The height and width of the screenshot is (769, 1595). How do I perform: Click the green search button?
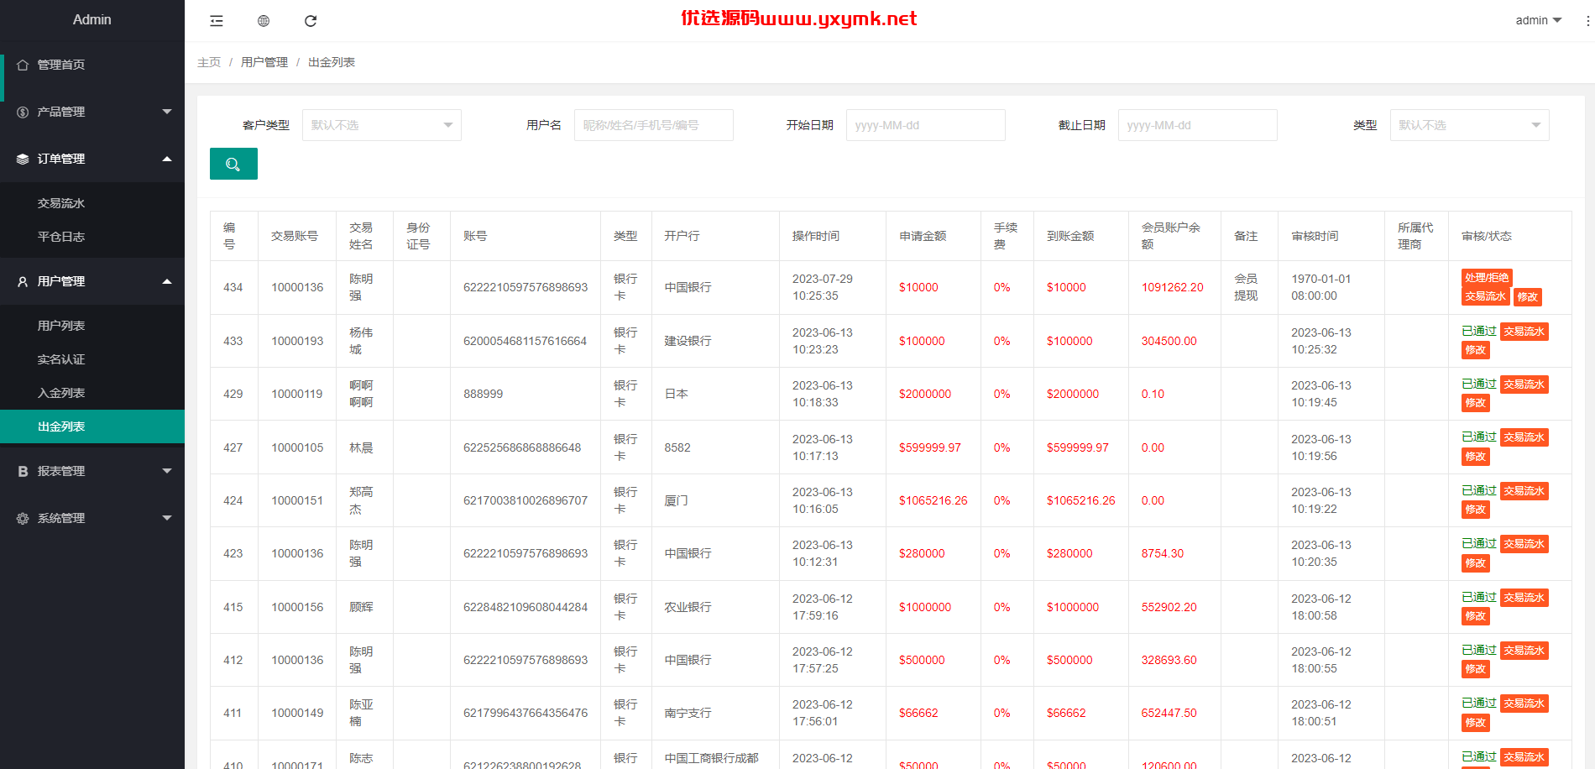point(233,164)
